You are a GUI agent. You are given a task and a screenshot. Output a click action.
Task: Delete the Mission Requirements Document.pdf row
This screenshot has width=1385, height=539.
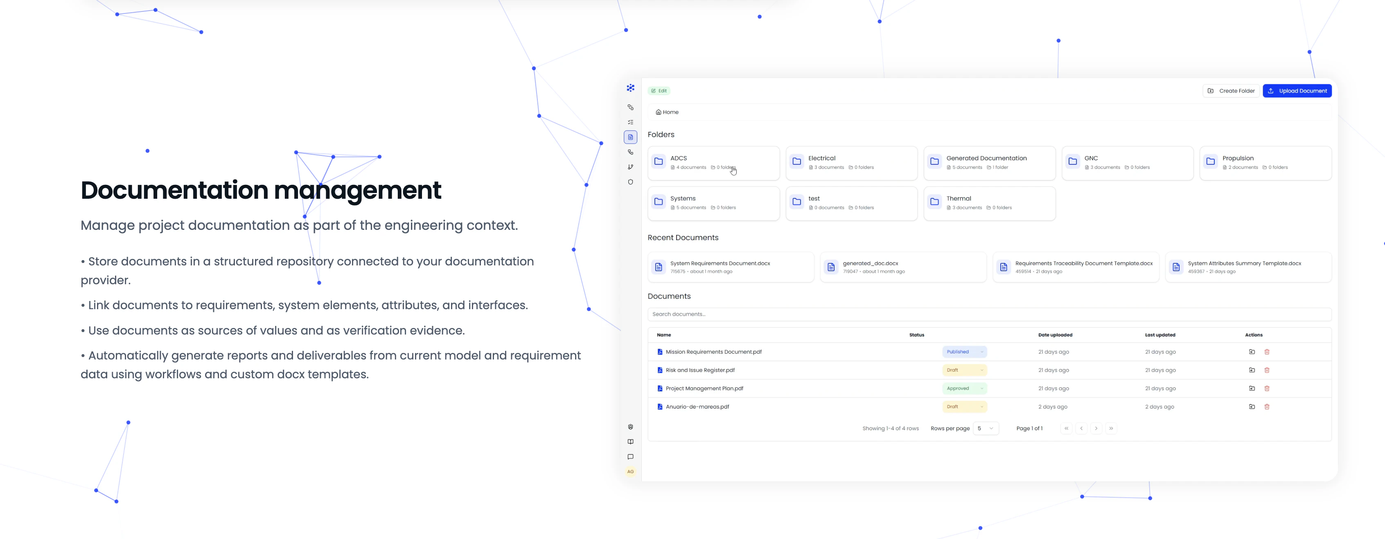point(1267,352)
